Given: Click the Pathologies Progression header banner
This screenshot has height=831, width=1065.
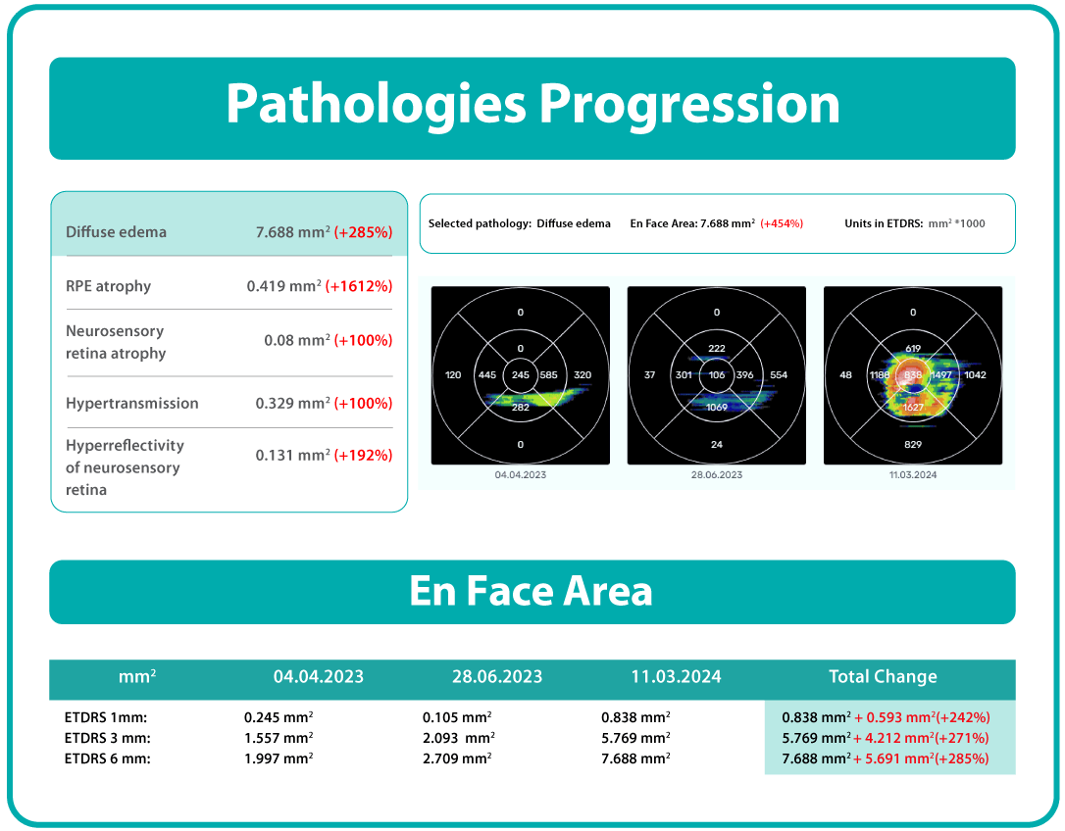Looking at the screenshot, I should [532, 109].
